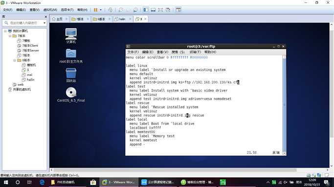
Task: Click the 回收站 trash desktop icon
Action: [x=71, y=75]
